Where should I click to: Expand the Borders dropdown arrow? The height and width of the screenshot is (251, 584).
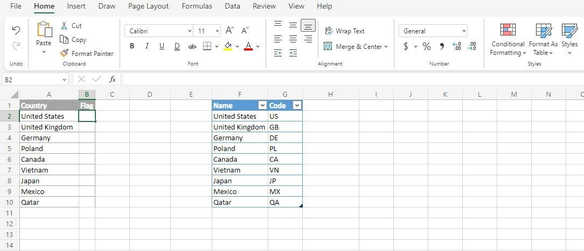(x=217, y=46)
